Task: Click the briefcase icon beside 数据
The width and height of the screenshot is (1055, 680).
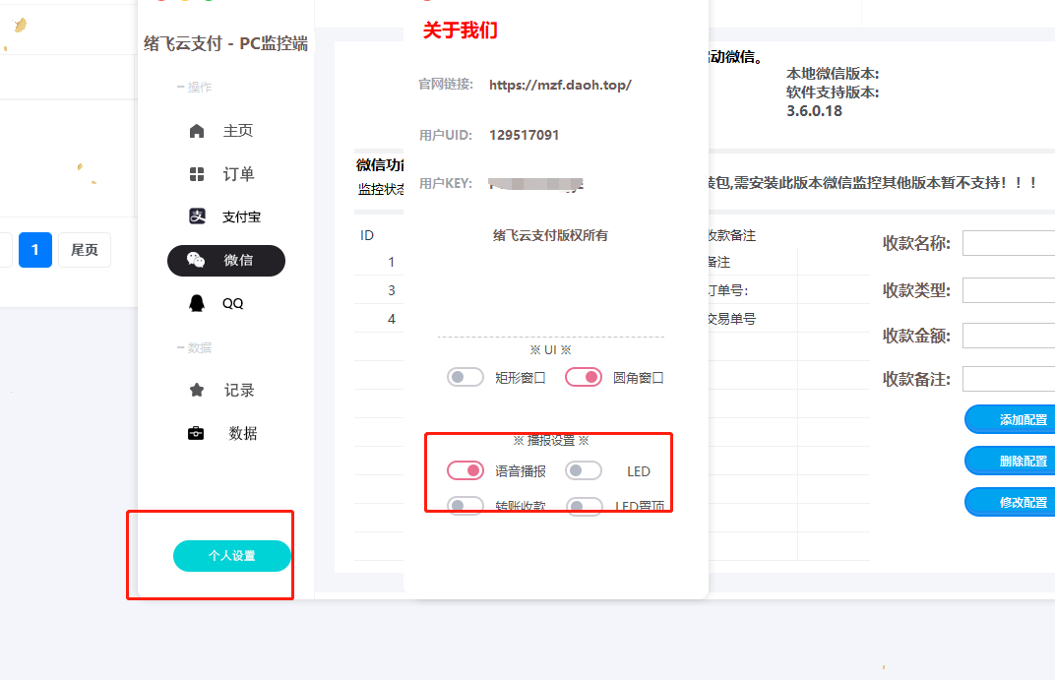Action: pos(197,433)
